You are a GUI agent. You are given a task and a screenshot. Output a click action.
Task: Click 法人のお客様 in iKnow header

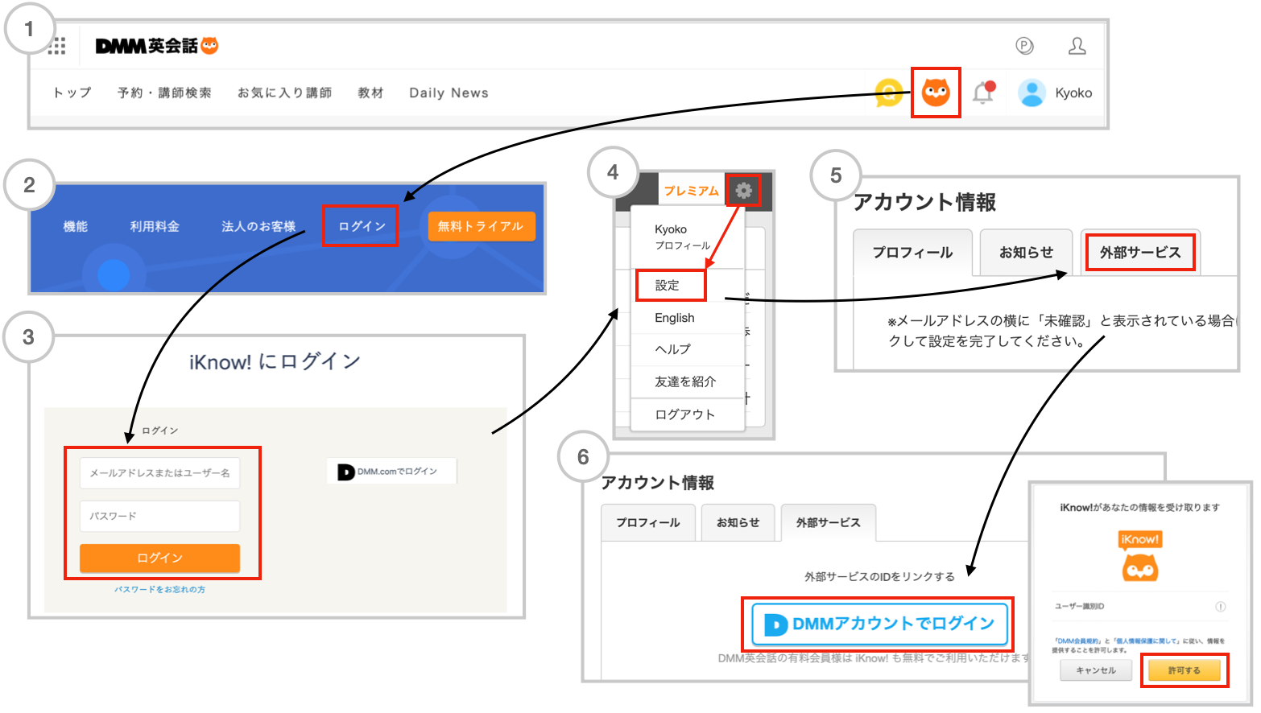[x=258, y=226]
